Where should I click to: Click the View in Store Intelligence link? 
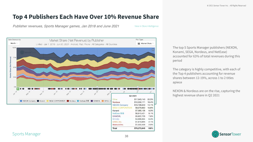(x=146, y=26)
